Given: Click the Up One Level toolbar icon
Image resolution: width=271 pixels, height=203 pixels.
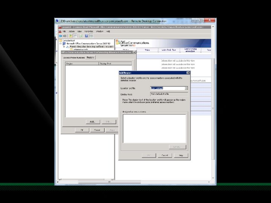Looking at the screenshot, I should [x=70, y=36].
